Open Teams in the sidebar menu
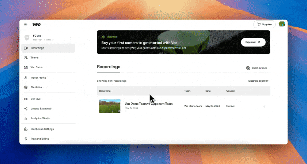The height and width of the screenshot is (164, 307). click(48, 58)
